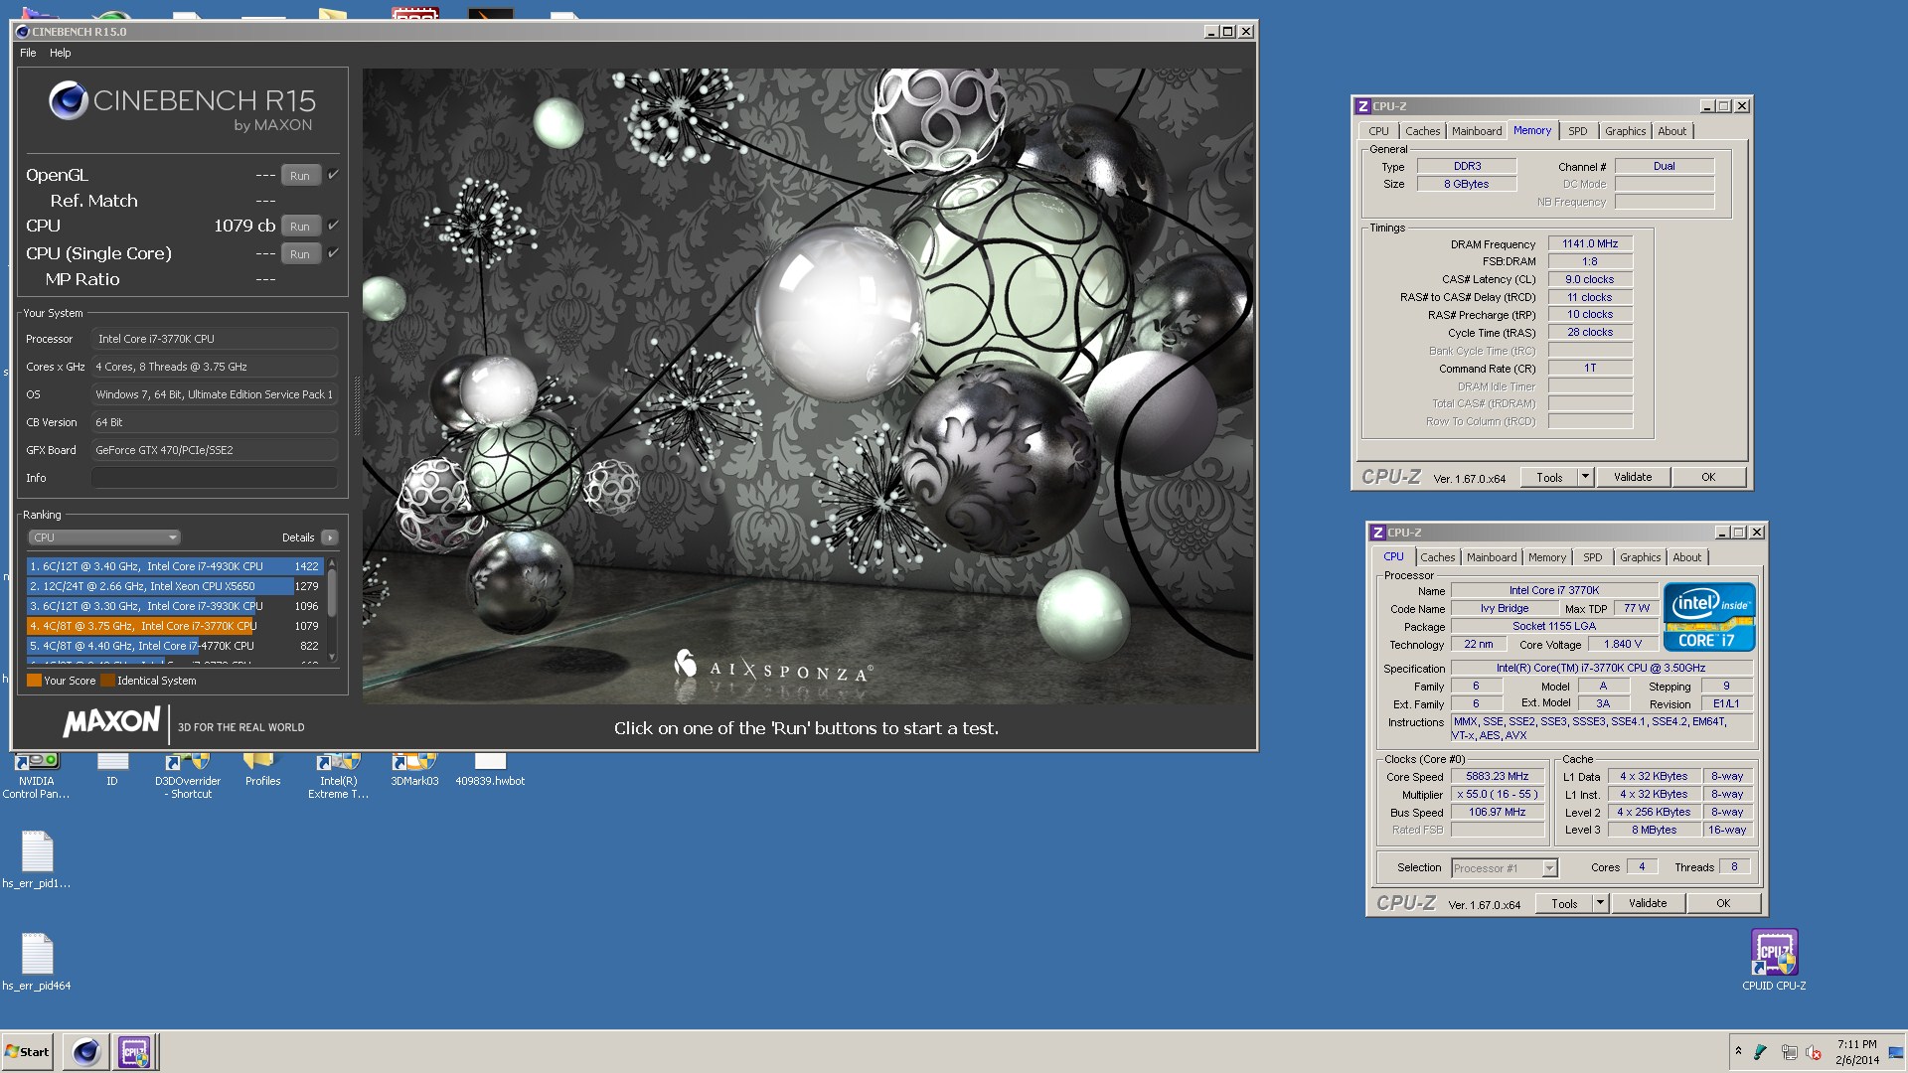This screenshot has height=1073, width=1908.
Task: Click Cinebench icon in taskbar
Action: pyautogui.click(x=86, y=1051)
